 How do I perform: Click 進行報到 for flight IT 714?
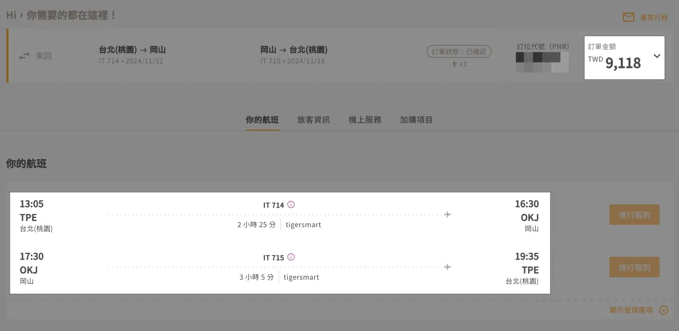click(634, 215)
